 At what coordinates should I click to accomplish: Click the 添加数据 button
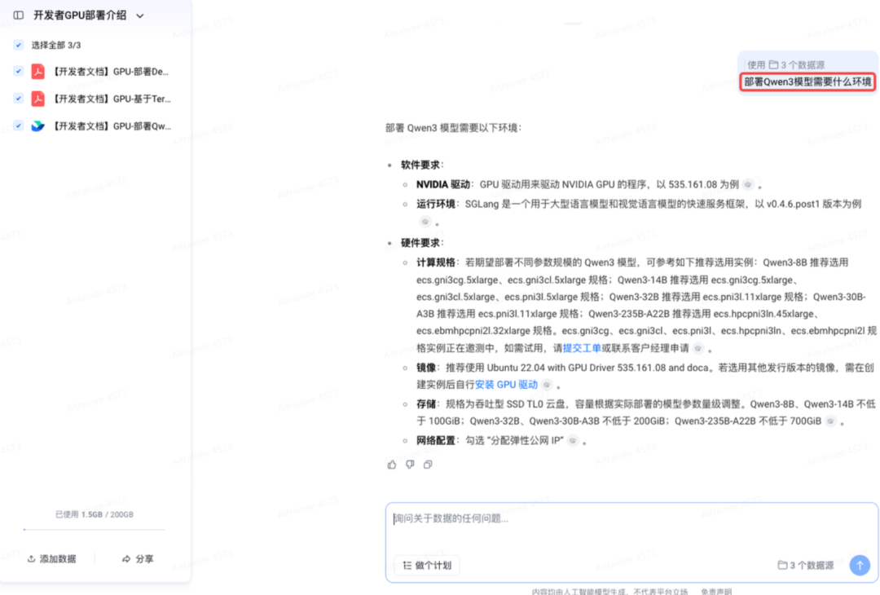[51, 559]
